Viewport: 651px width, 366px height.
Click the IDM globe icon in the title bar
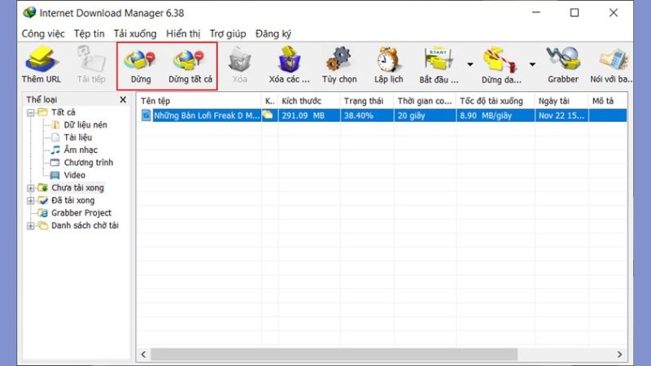tap(29, 12)
